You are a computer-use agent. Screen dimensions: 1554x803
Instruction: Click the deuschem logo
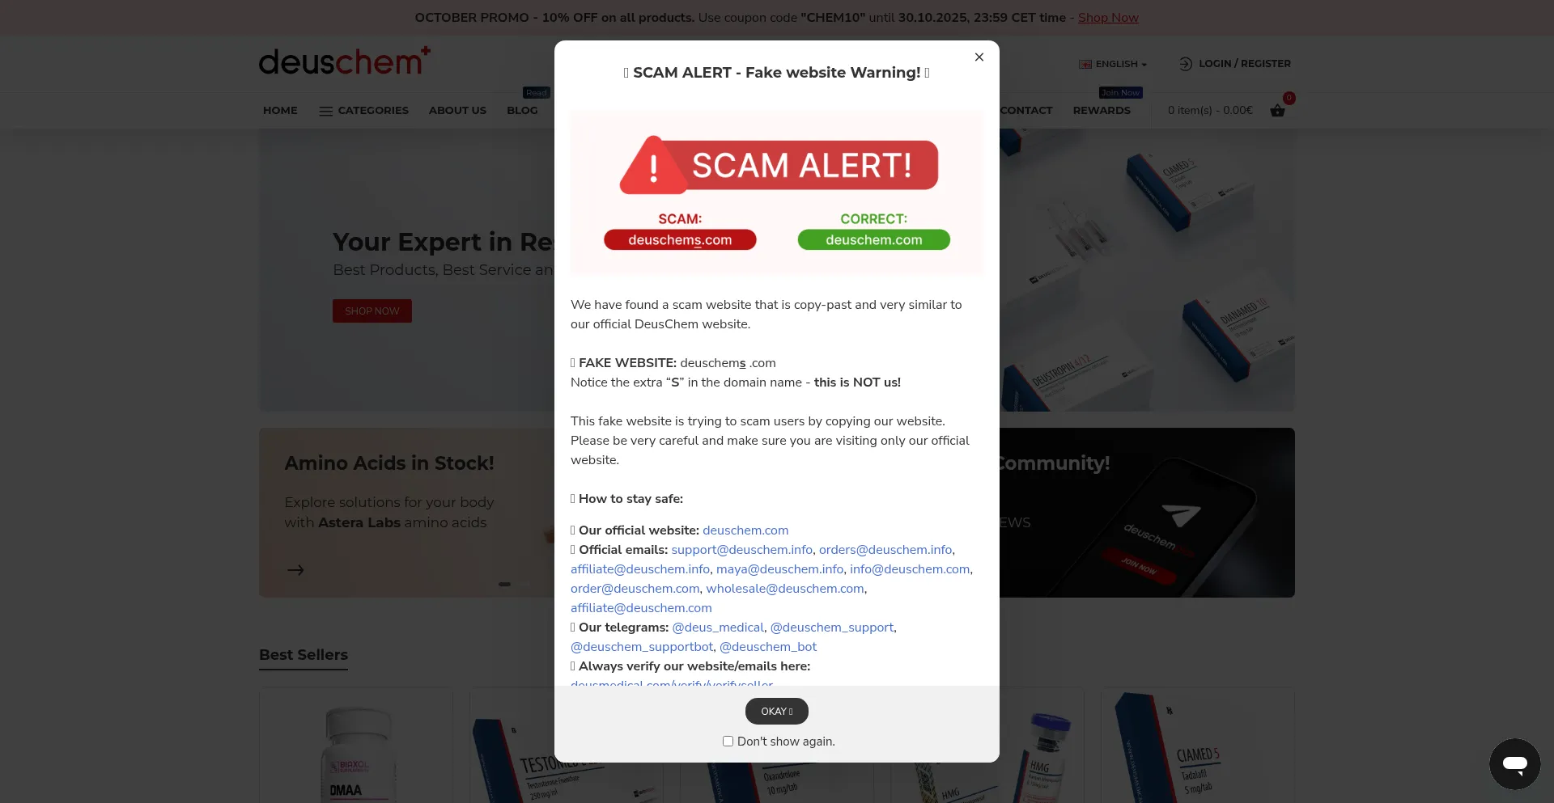tap(345, 61)
